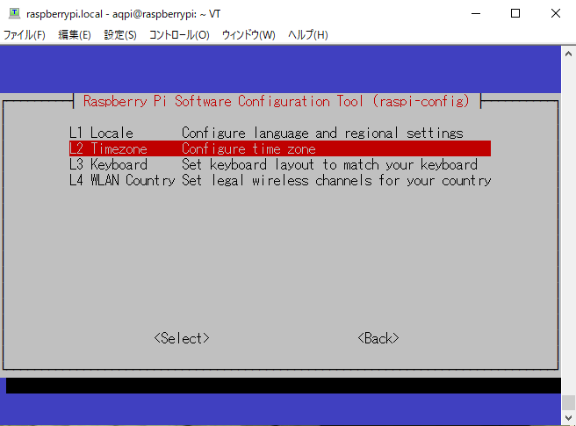Screen dimensions: 576x426
Task: Click 'Set keyboard layout to match' description
Action: [329, 164]
